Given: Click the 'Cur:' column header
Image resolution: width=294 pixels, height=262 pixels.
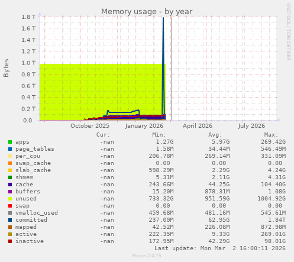Looking at the screenshot, I should click(103, 135).
